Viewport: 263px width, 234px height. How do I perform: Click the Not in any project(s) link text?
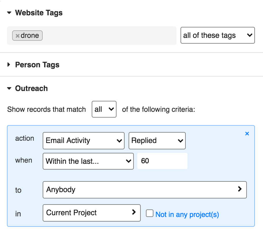tap(187, 214)
